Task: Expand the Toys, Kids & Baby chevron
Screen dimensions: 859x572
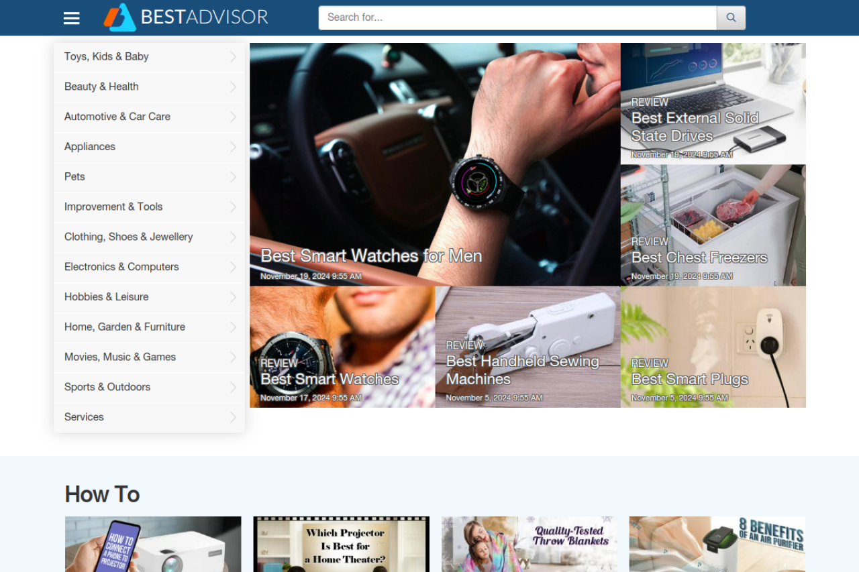Action: 233,57
